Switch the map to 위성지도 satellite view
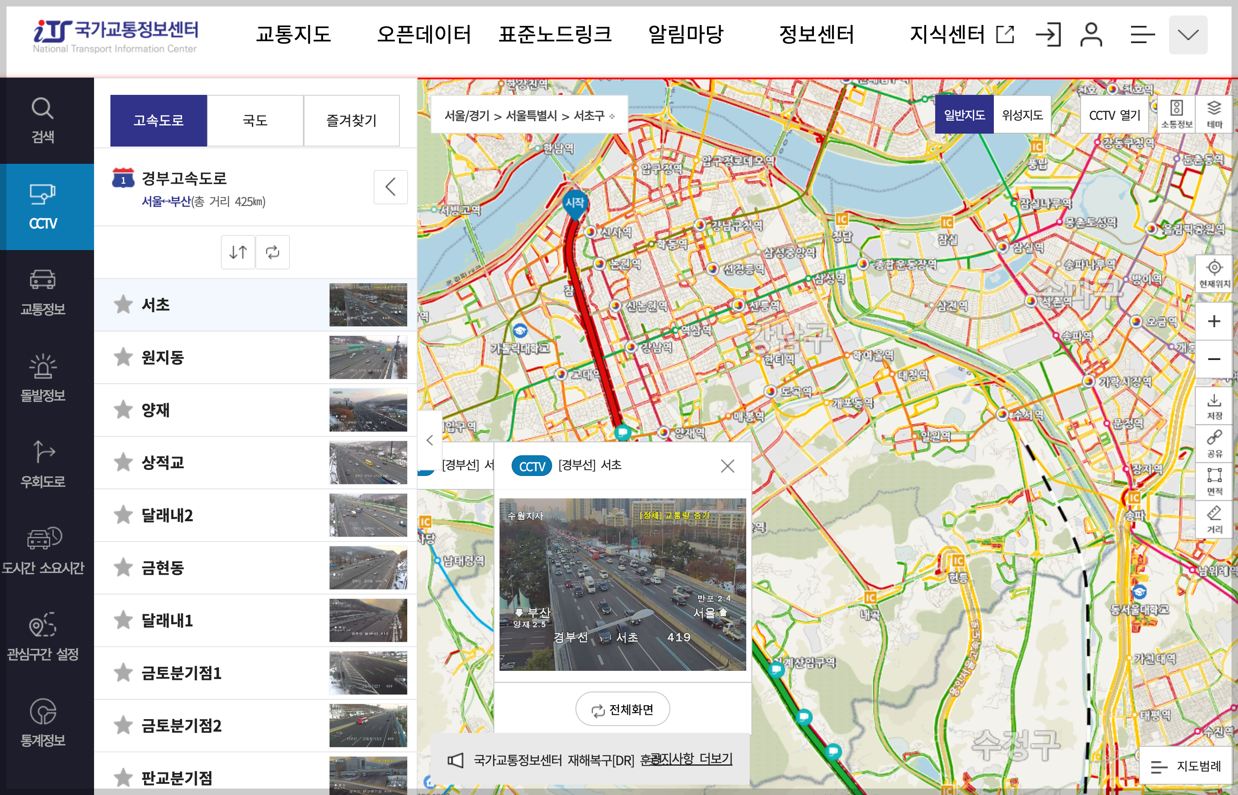The image size is (1238, 795). pos(1021,114)
